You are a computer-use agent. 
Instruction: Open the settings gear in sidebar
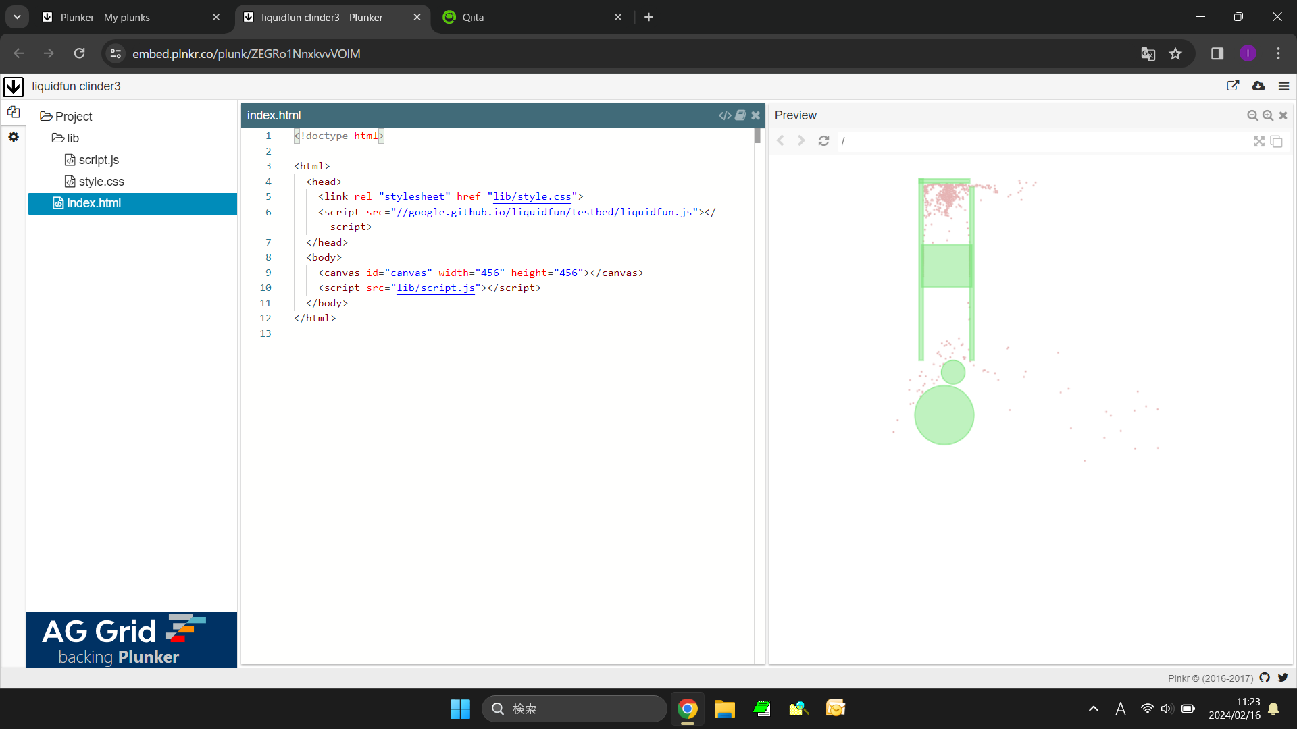(x=14, y=137)
